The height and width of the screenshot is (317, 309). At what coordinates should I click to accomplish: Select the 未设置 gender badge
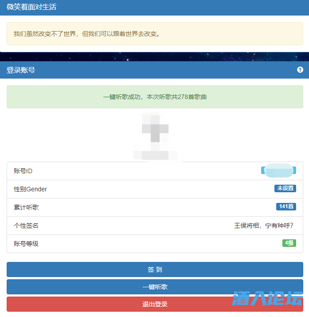(285, 188)
